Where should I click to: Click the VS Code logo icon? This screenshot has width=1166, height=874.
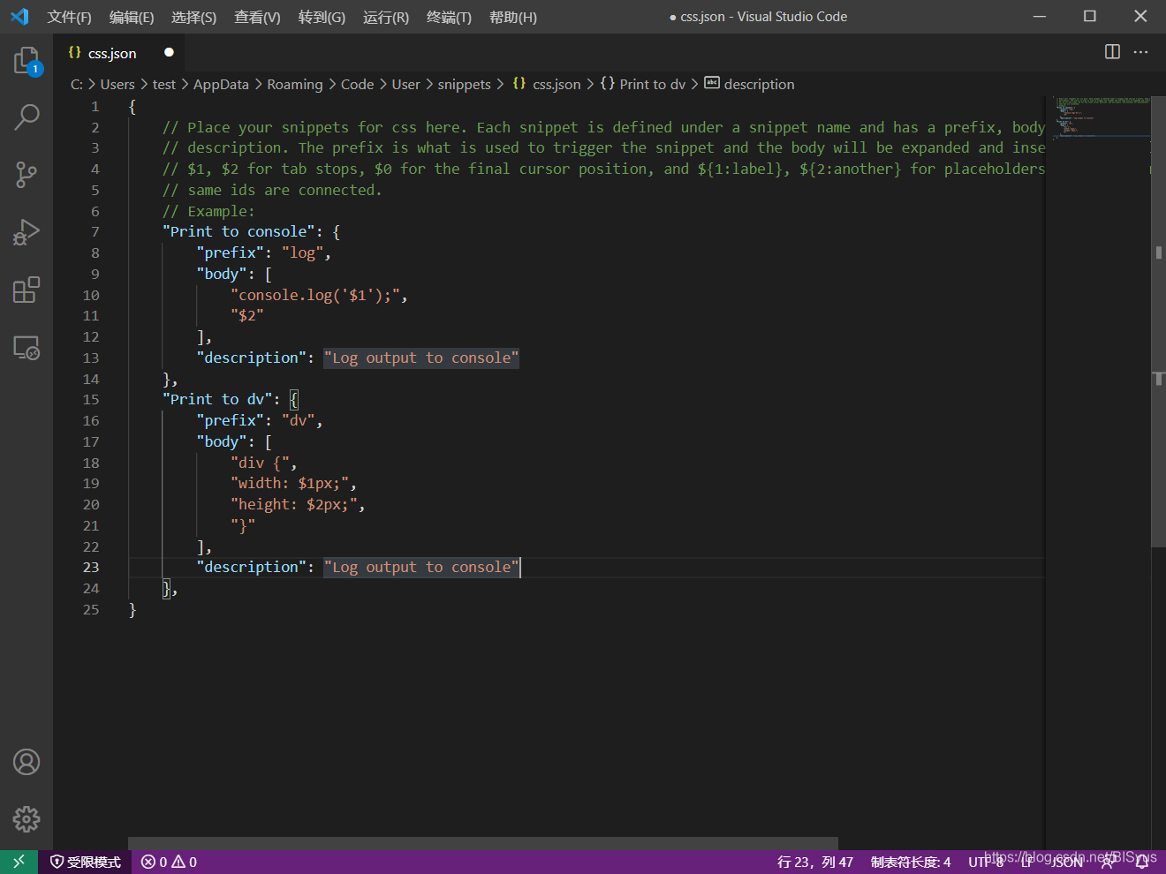click(x=19, y=17)
